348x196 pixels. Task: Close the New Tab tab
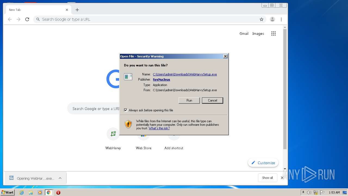[67, 10]
